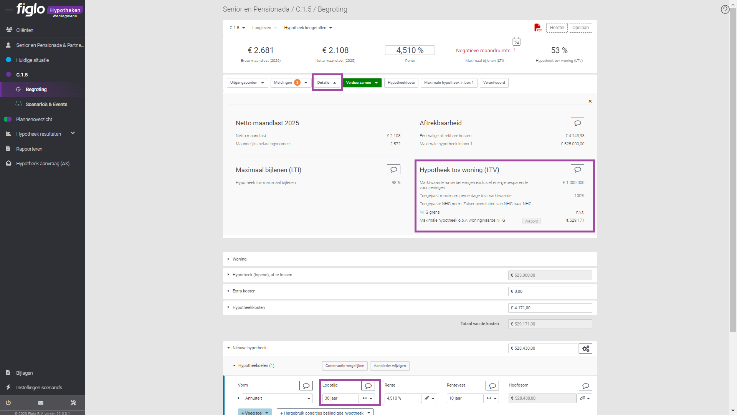This screenshot has width=737, height=415.
Task: Open the Hoofdsom link dropdown
Action: [585, 398]
